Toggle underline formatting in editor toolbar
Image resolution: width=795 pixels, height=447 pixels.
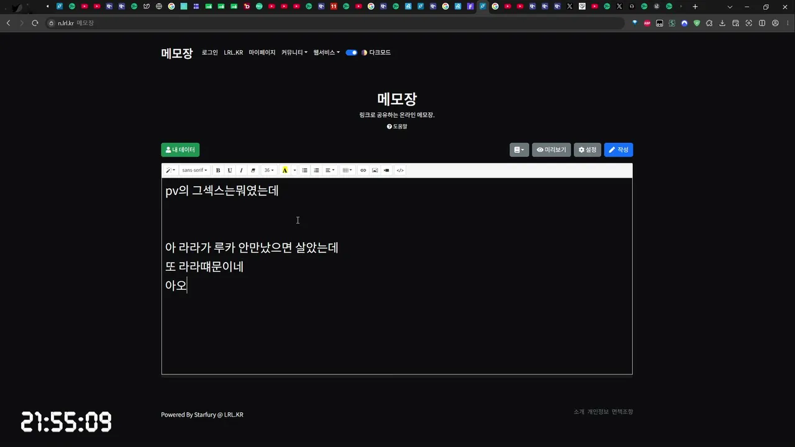pos(230,170)
